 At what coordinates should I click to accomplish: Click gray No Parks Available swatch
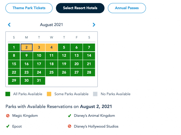point(95,94)
